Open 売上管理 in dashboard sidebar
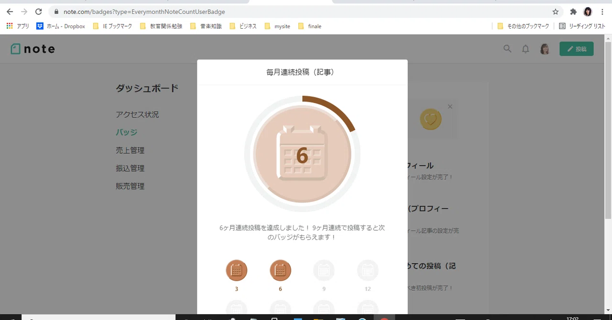The height and width of the screenshot is (320, 612). pyautogui.click(x=130, y=150)
